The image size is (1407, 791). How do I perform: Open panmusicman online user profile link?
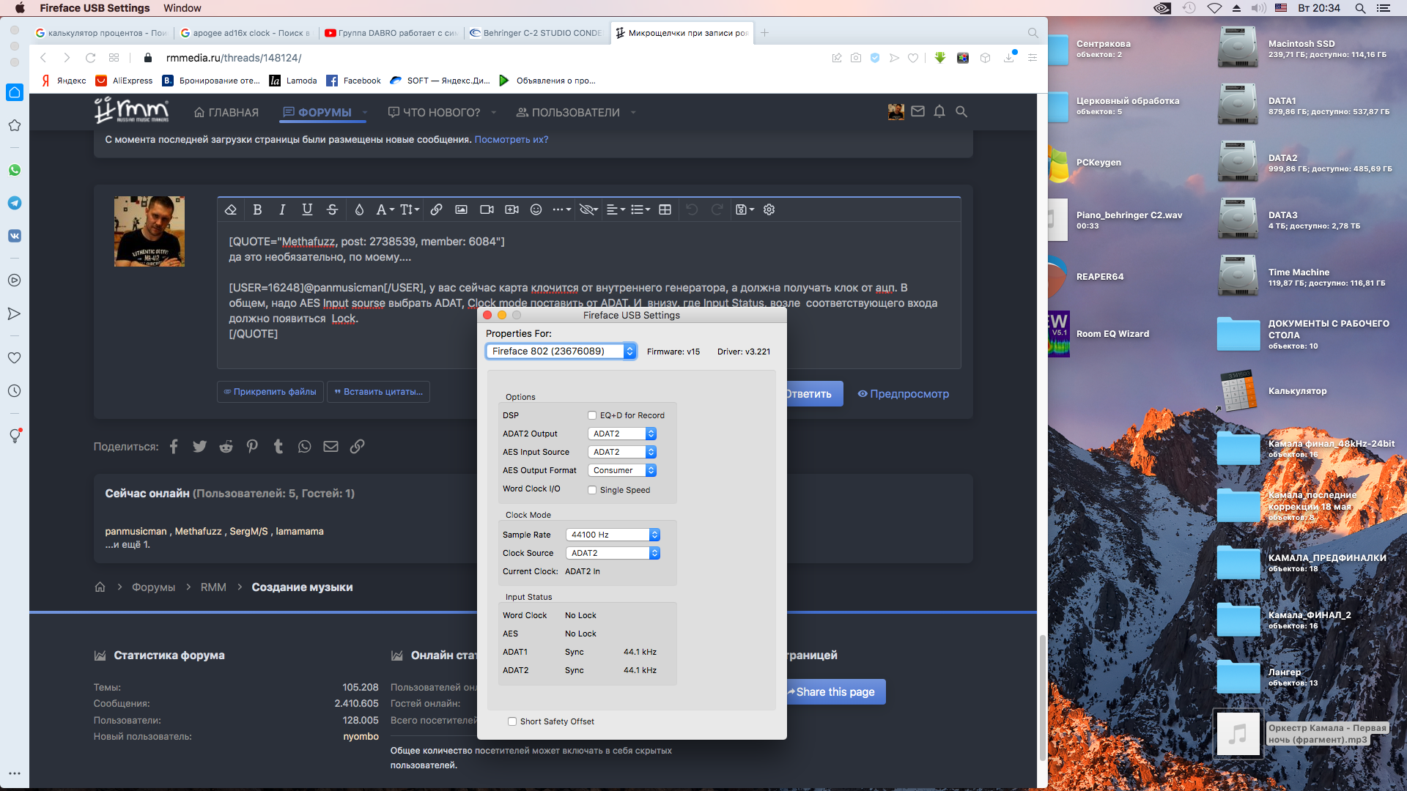point(136,531)
